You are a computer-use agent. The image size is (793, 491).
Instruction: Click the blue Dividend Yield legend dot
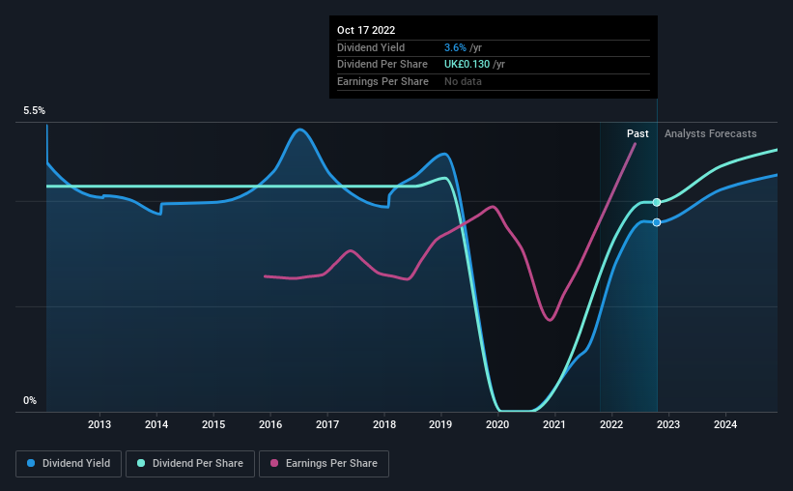click(31, 463)
